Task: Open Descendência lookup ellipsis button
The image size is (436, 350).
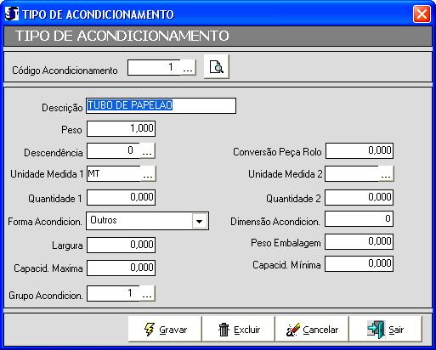Action: coord(148,150)
